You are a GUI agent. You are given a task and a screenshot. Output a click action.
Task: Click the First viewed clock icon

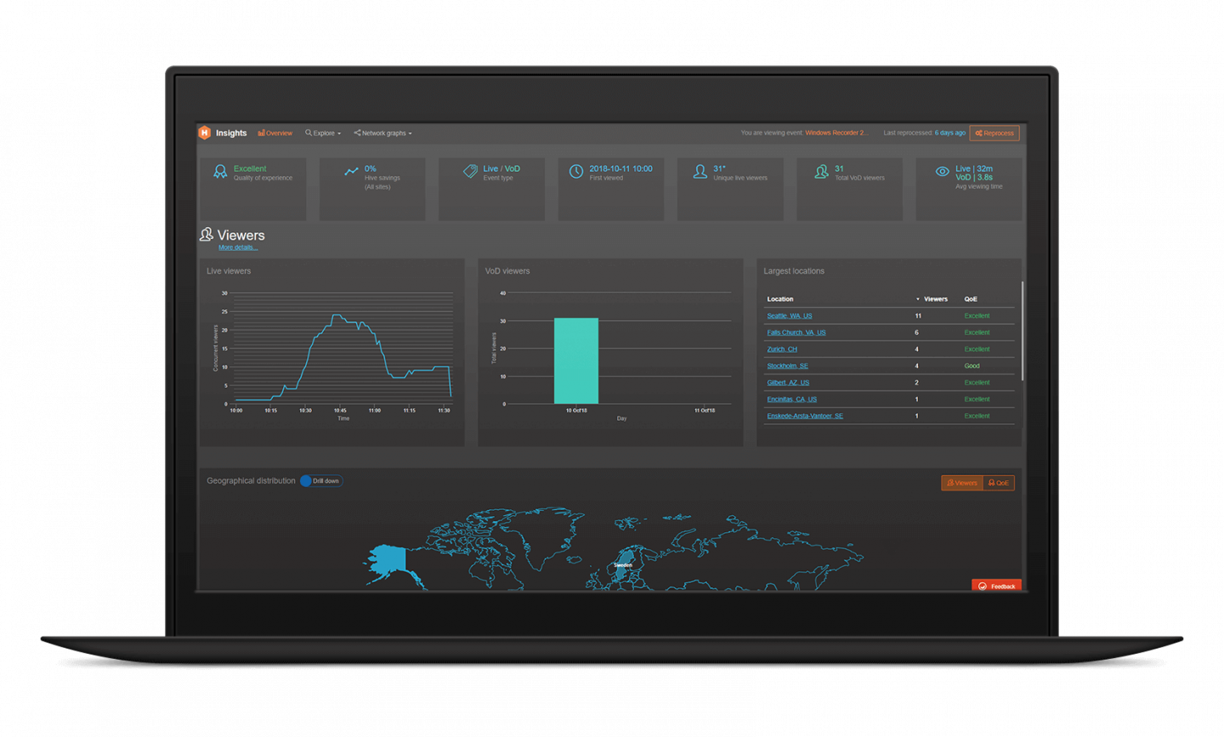[x=578, y=171]
